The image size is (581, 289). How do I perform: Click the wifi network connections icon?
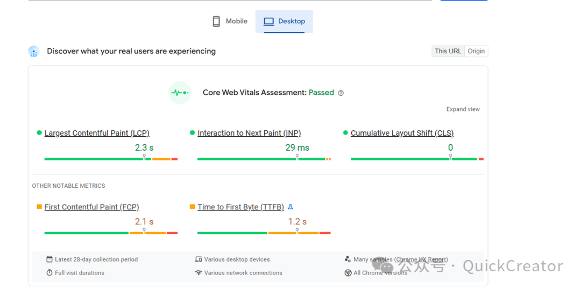pyautogui.click(x=199, y=273)
